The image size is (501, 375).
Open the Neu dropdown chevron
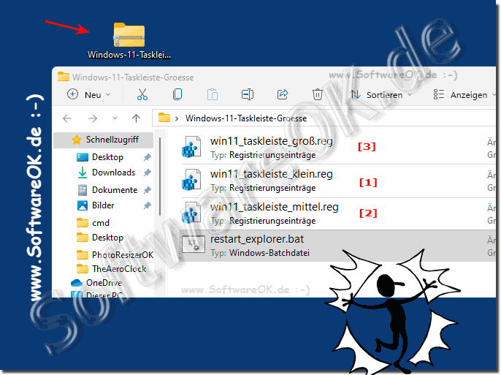click(108, 94)
